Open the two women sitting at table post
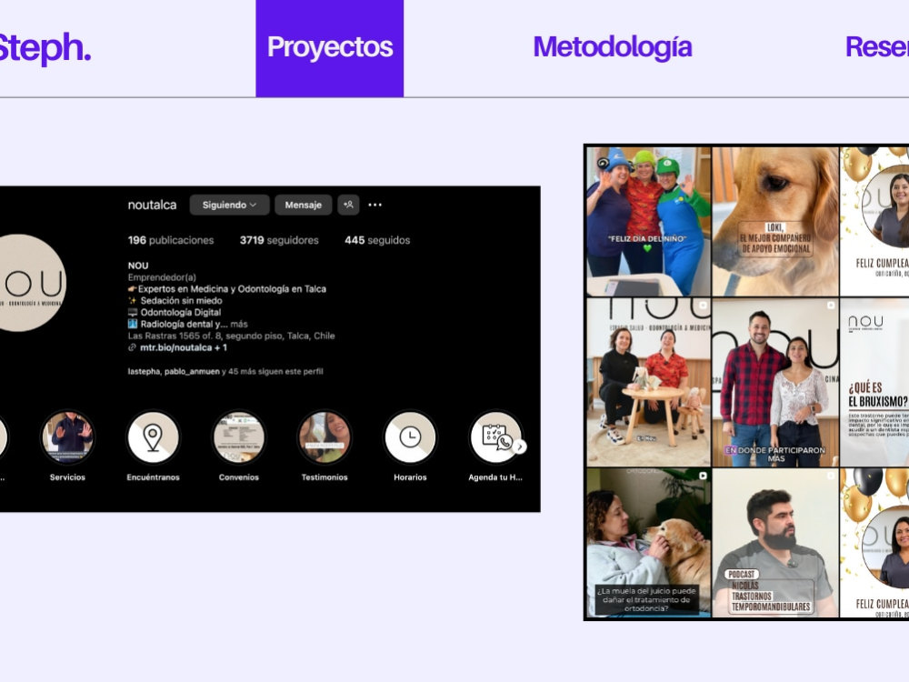The height and width of the screenshot is (682, 909). (x=648, y=382)
